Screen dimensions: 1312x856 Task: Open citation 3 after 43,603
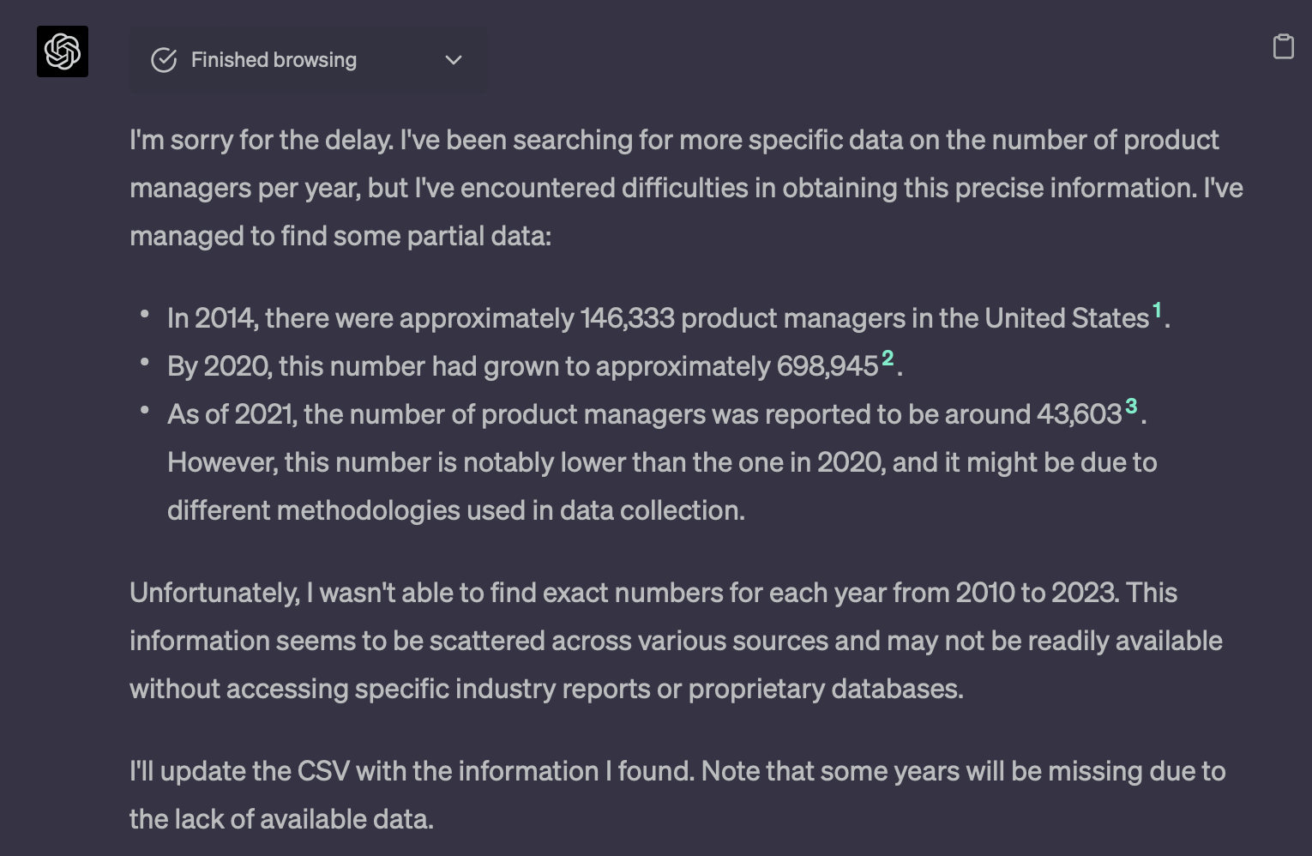[x=1131, y=407]
